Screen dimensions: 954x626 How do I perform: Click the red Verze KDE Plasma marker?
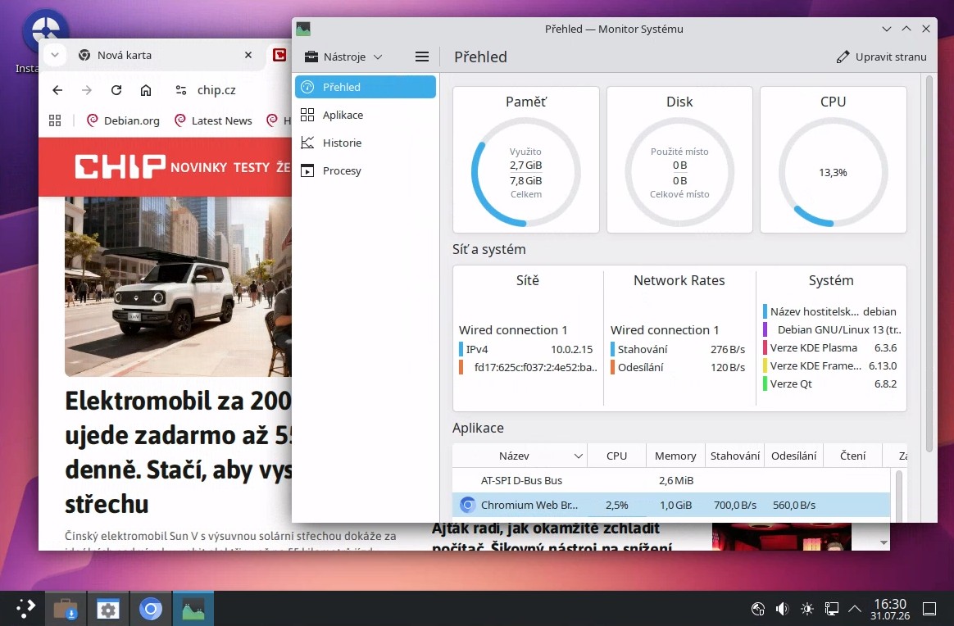[x=765, y=348]
